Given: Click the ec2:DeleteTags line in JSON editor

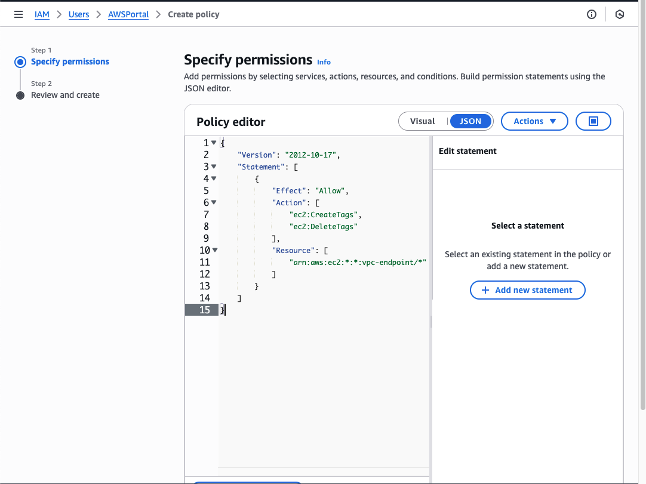Looking at the screenshot, I should [x=323, y=226].
